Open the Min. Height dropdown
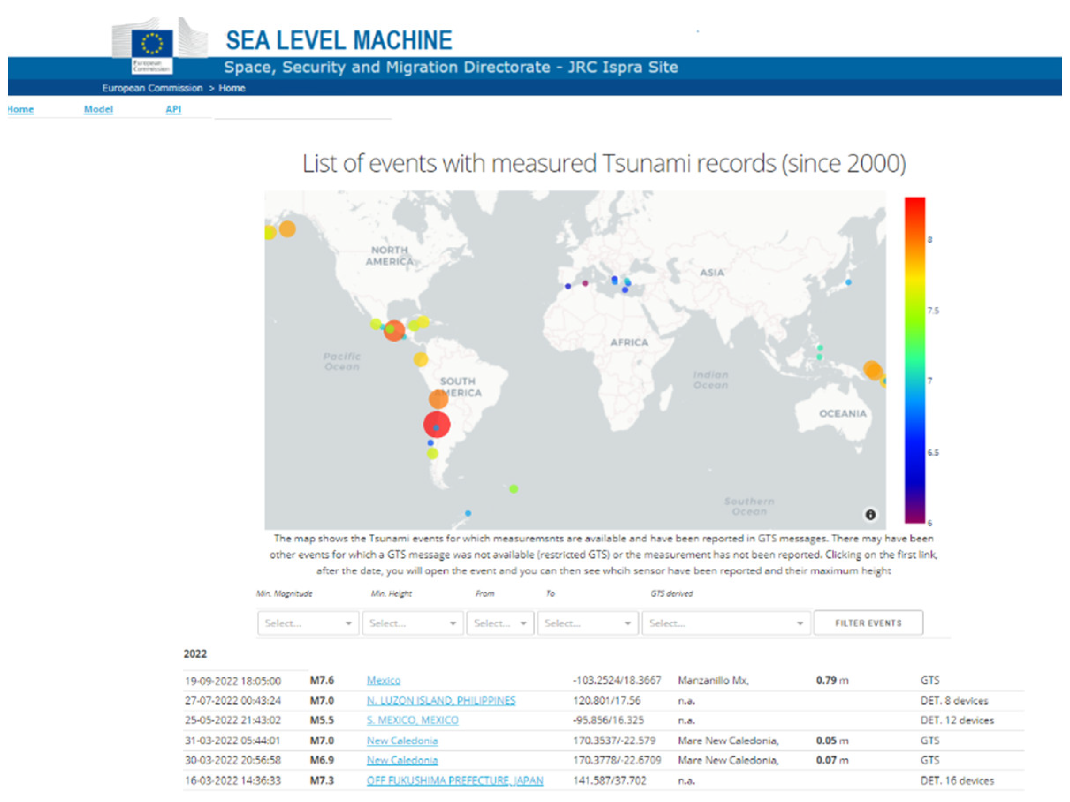This screenshot has width=1070, height=802. (x=413, y=623)
